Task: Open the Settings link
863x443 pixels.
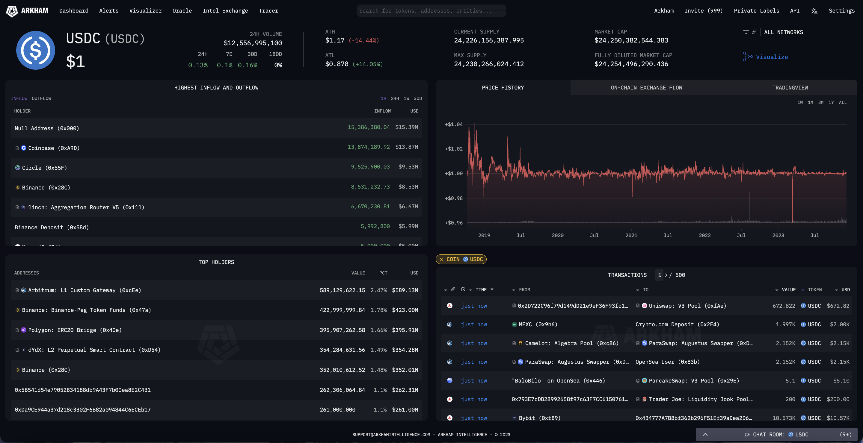Action: (841, 11)
